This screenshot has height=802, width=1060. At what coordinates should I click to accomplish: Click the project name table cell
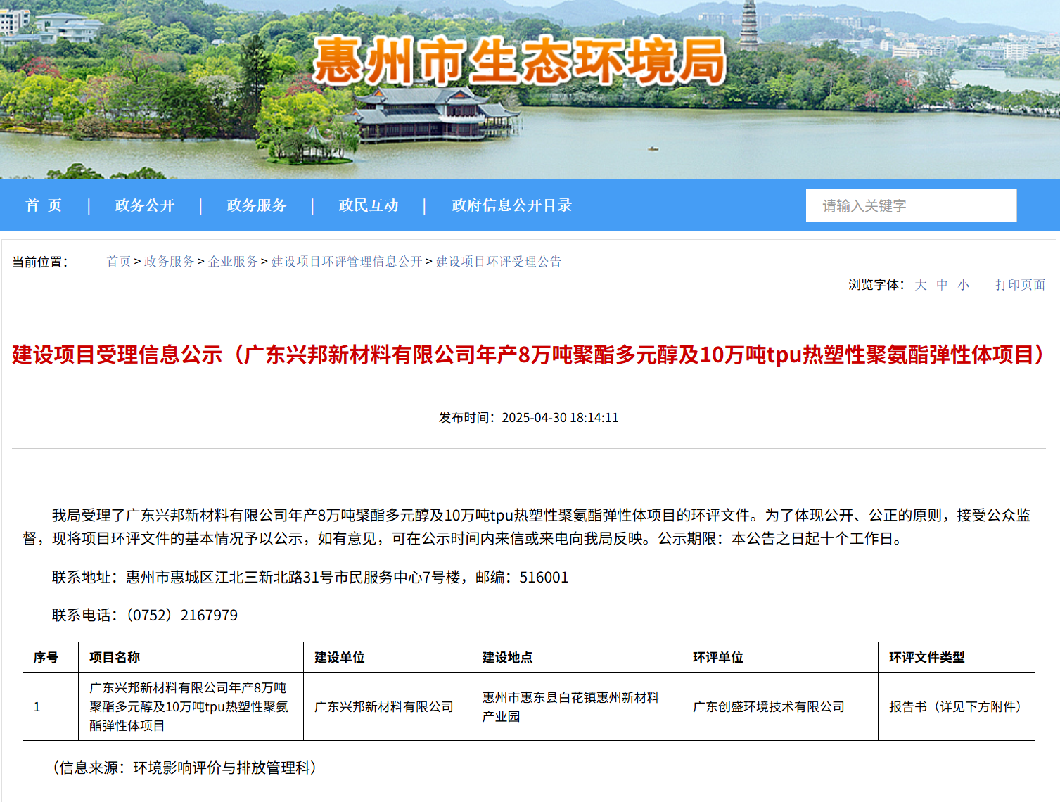point(189,706)
